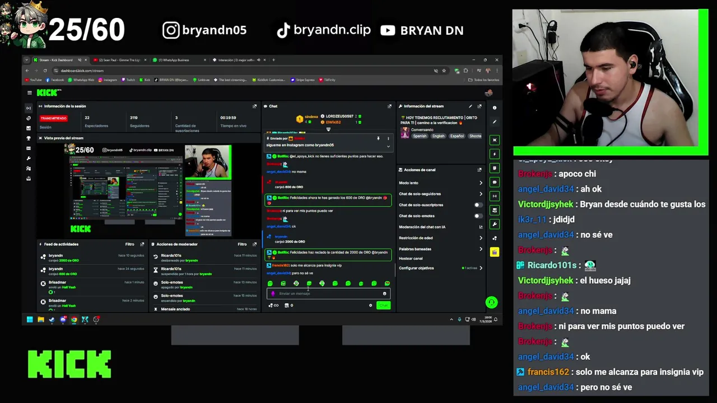Open the wrench icon in right toolbar

pos(495,224)
